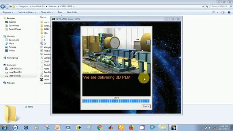Change the view icon in Explorer

pyautogui.click(x=214, y=12)
